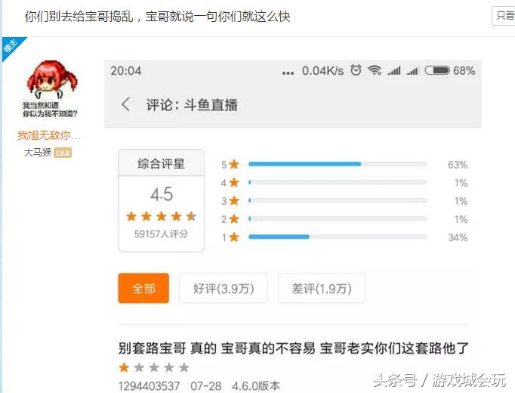Go back using the arrow beside 评论：斗鱼直播
The width and height of the screenshot is (515, 393).
point(126,104)
